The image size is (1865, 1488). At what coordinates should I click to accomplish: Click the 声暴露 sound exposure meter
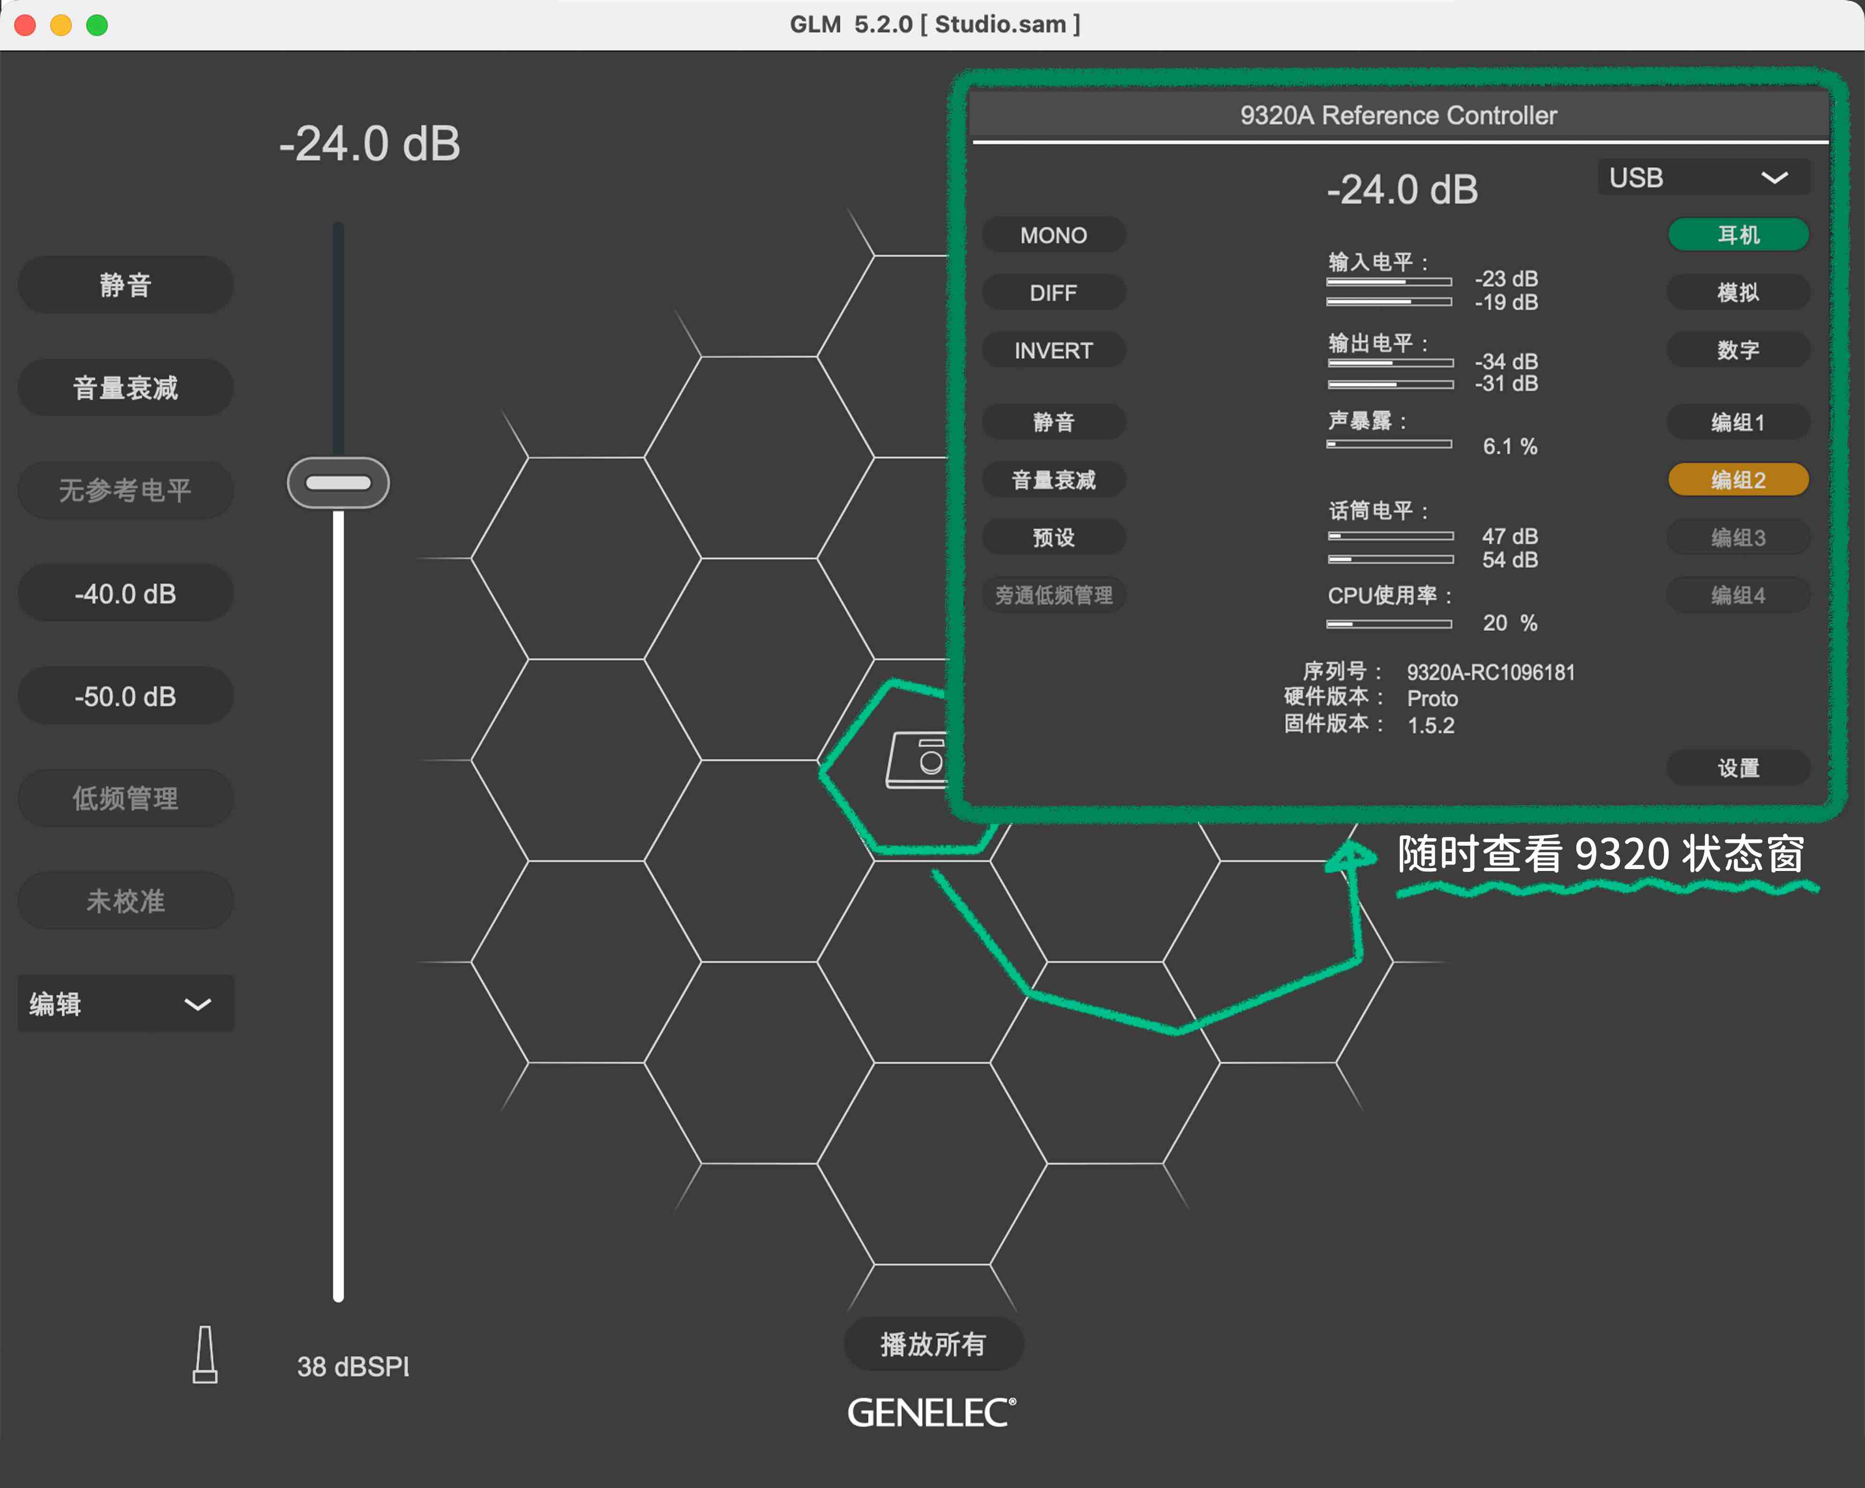click(1389, 444)
